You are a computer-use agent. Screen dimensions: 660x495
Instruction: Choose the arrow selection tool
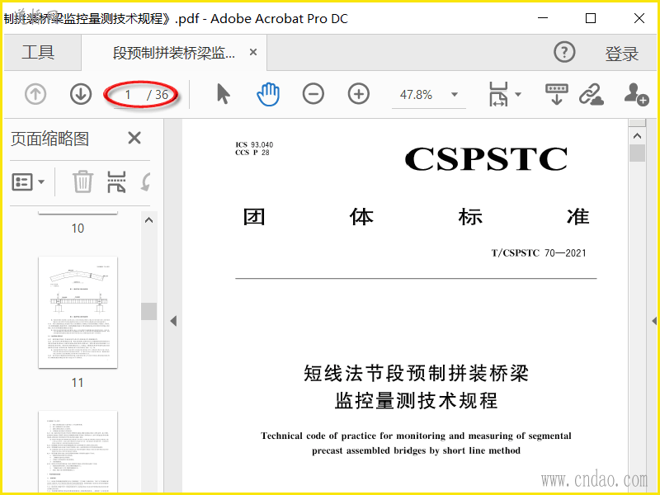(x=224, y=94)
